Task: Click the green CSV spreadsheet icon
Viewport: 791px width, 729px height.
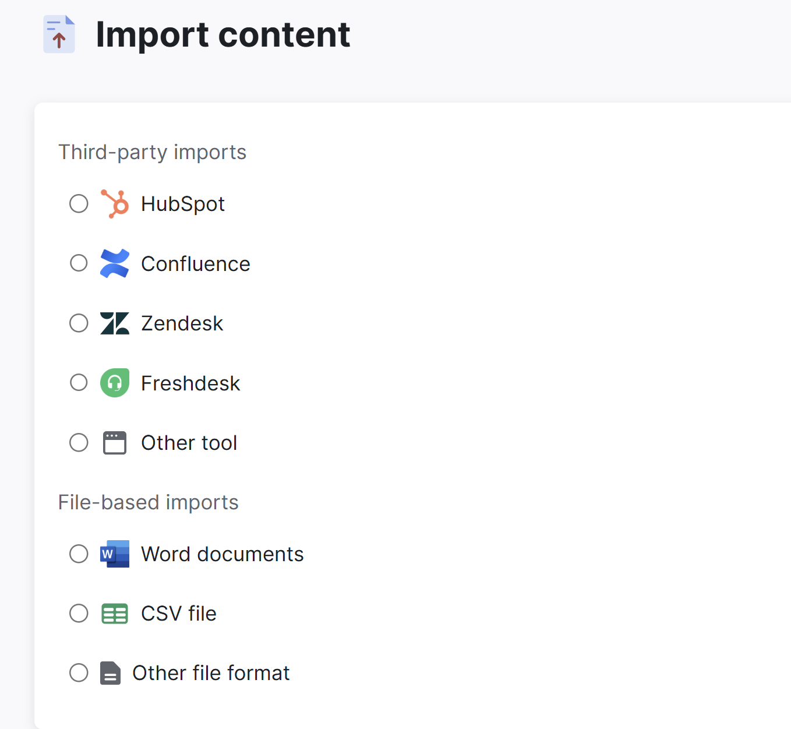Action: pyautogui.click(x=115, y=614)
